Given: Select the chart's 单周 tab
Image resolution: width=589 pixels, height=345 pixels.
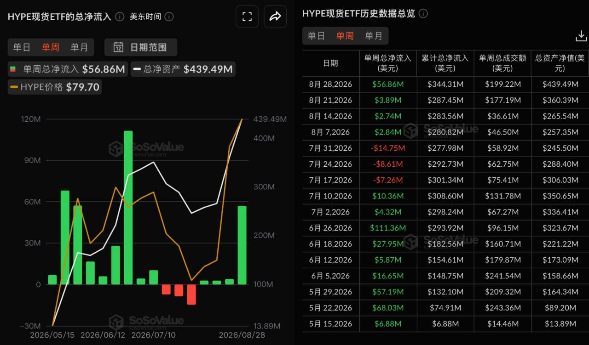Looking at the screenshot, I should [50, 47].
